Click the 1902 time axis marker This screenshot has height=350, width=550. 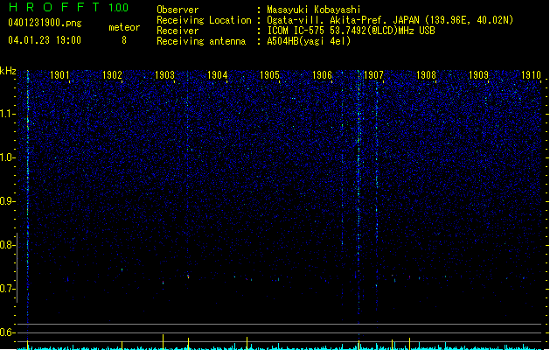click(x=112, y=74)
